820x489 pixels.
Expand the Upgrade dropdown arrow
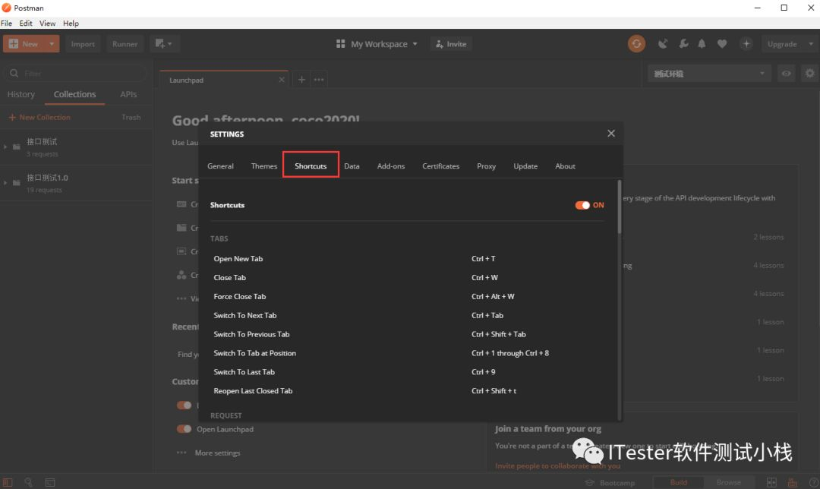(811, 44)
